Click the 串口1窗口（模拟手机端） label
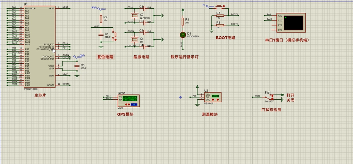 287,40
